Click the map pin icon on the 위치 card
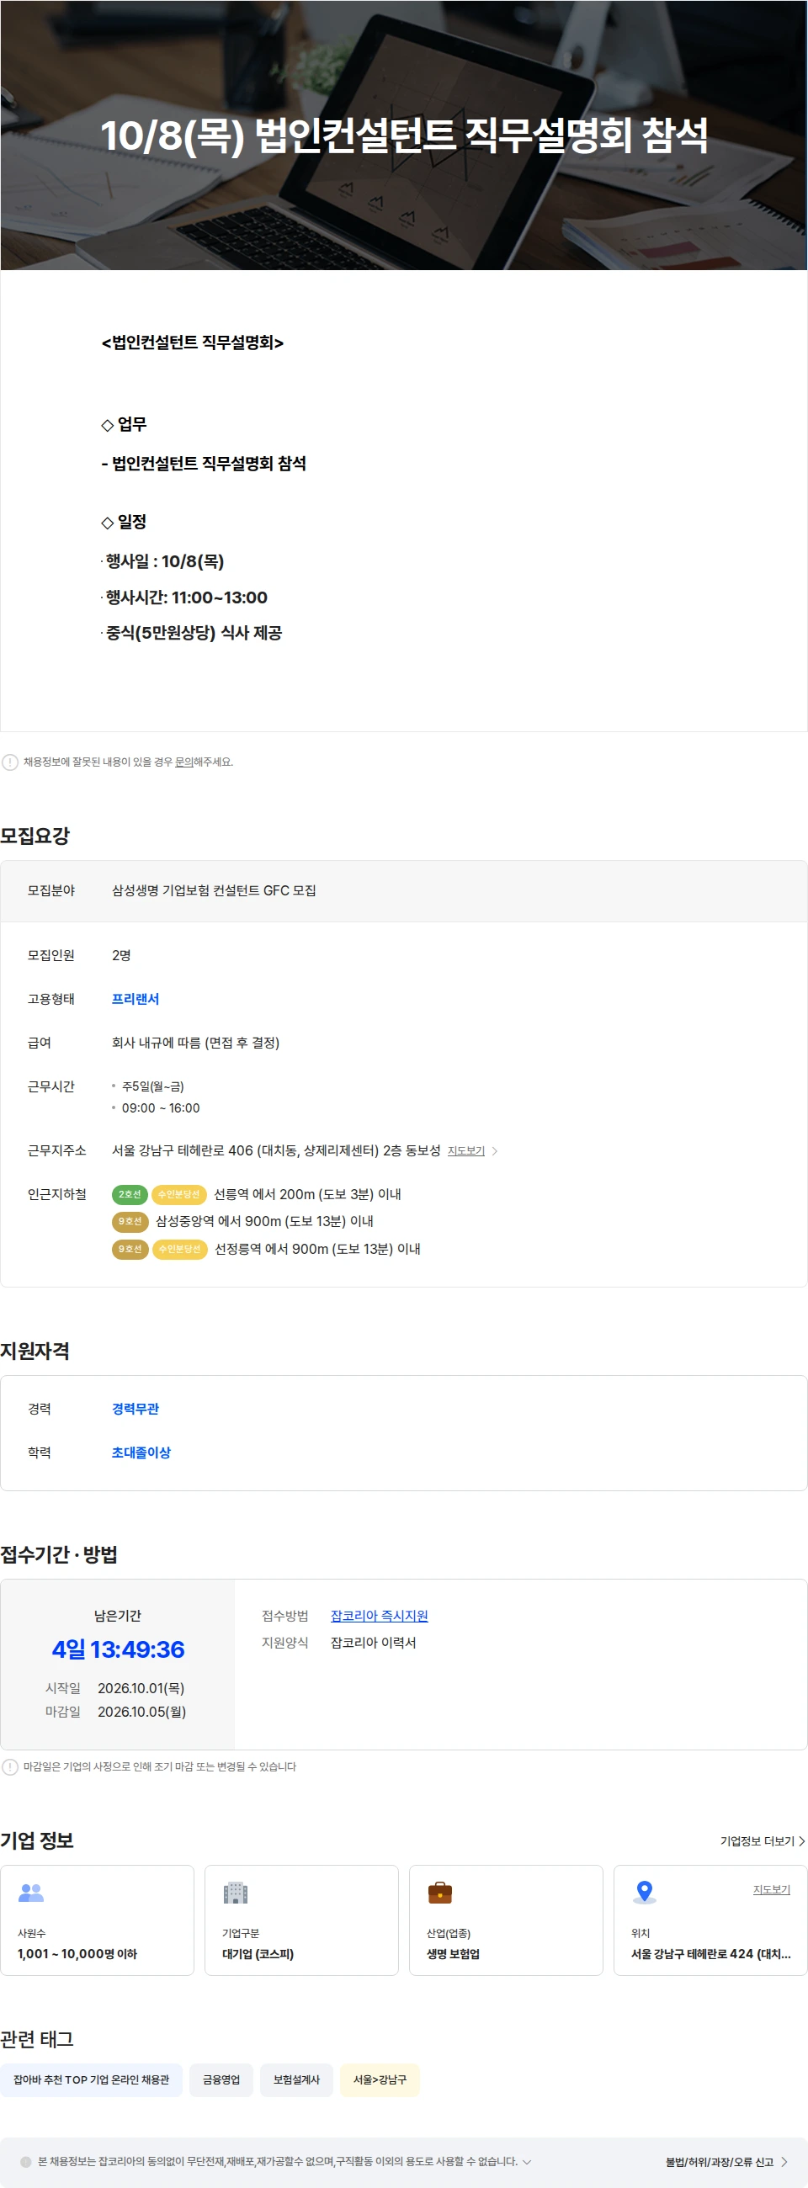Image resolution: width=808 pixels, height=2188 pixels. (645, 1893)
